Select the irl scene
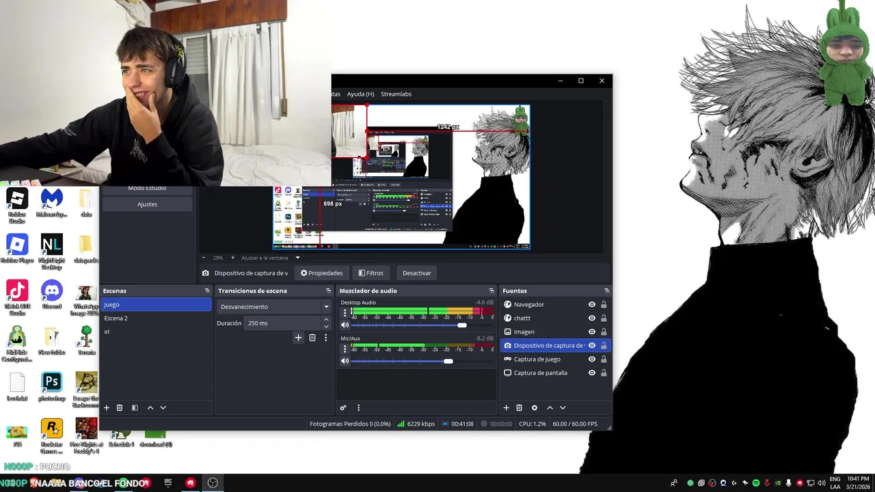This screenshot has width=875, height=492. tap(156, 332)
